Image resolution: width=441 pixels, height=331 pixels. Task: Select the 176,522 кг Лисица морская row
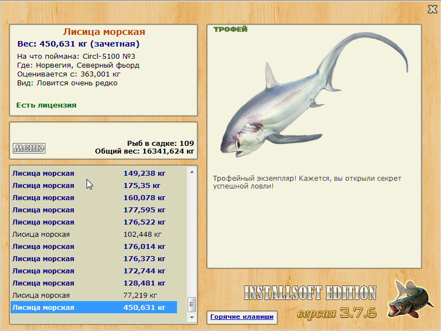pyautogui.click(x=94, y=222)
